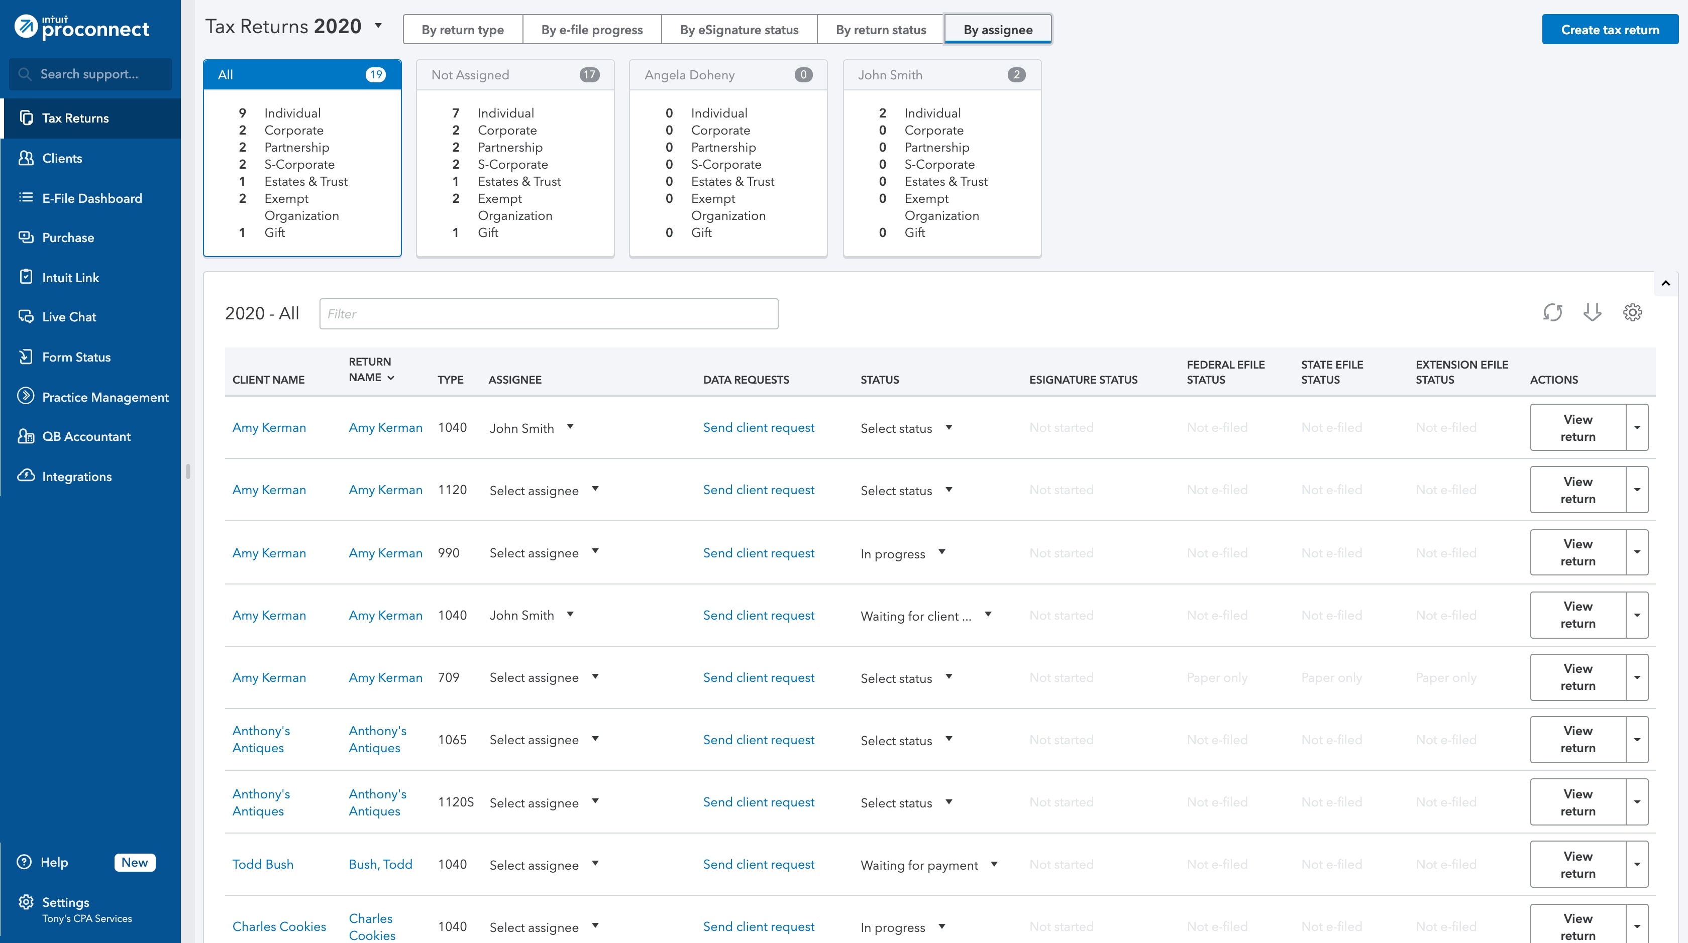
Task: Open John Smith assignee dropdown in first row
Action: pos(532,428)
